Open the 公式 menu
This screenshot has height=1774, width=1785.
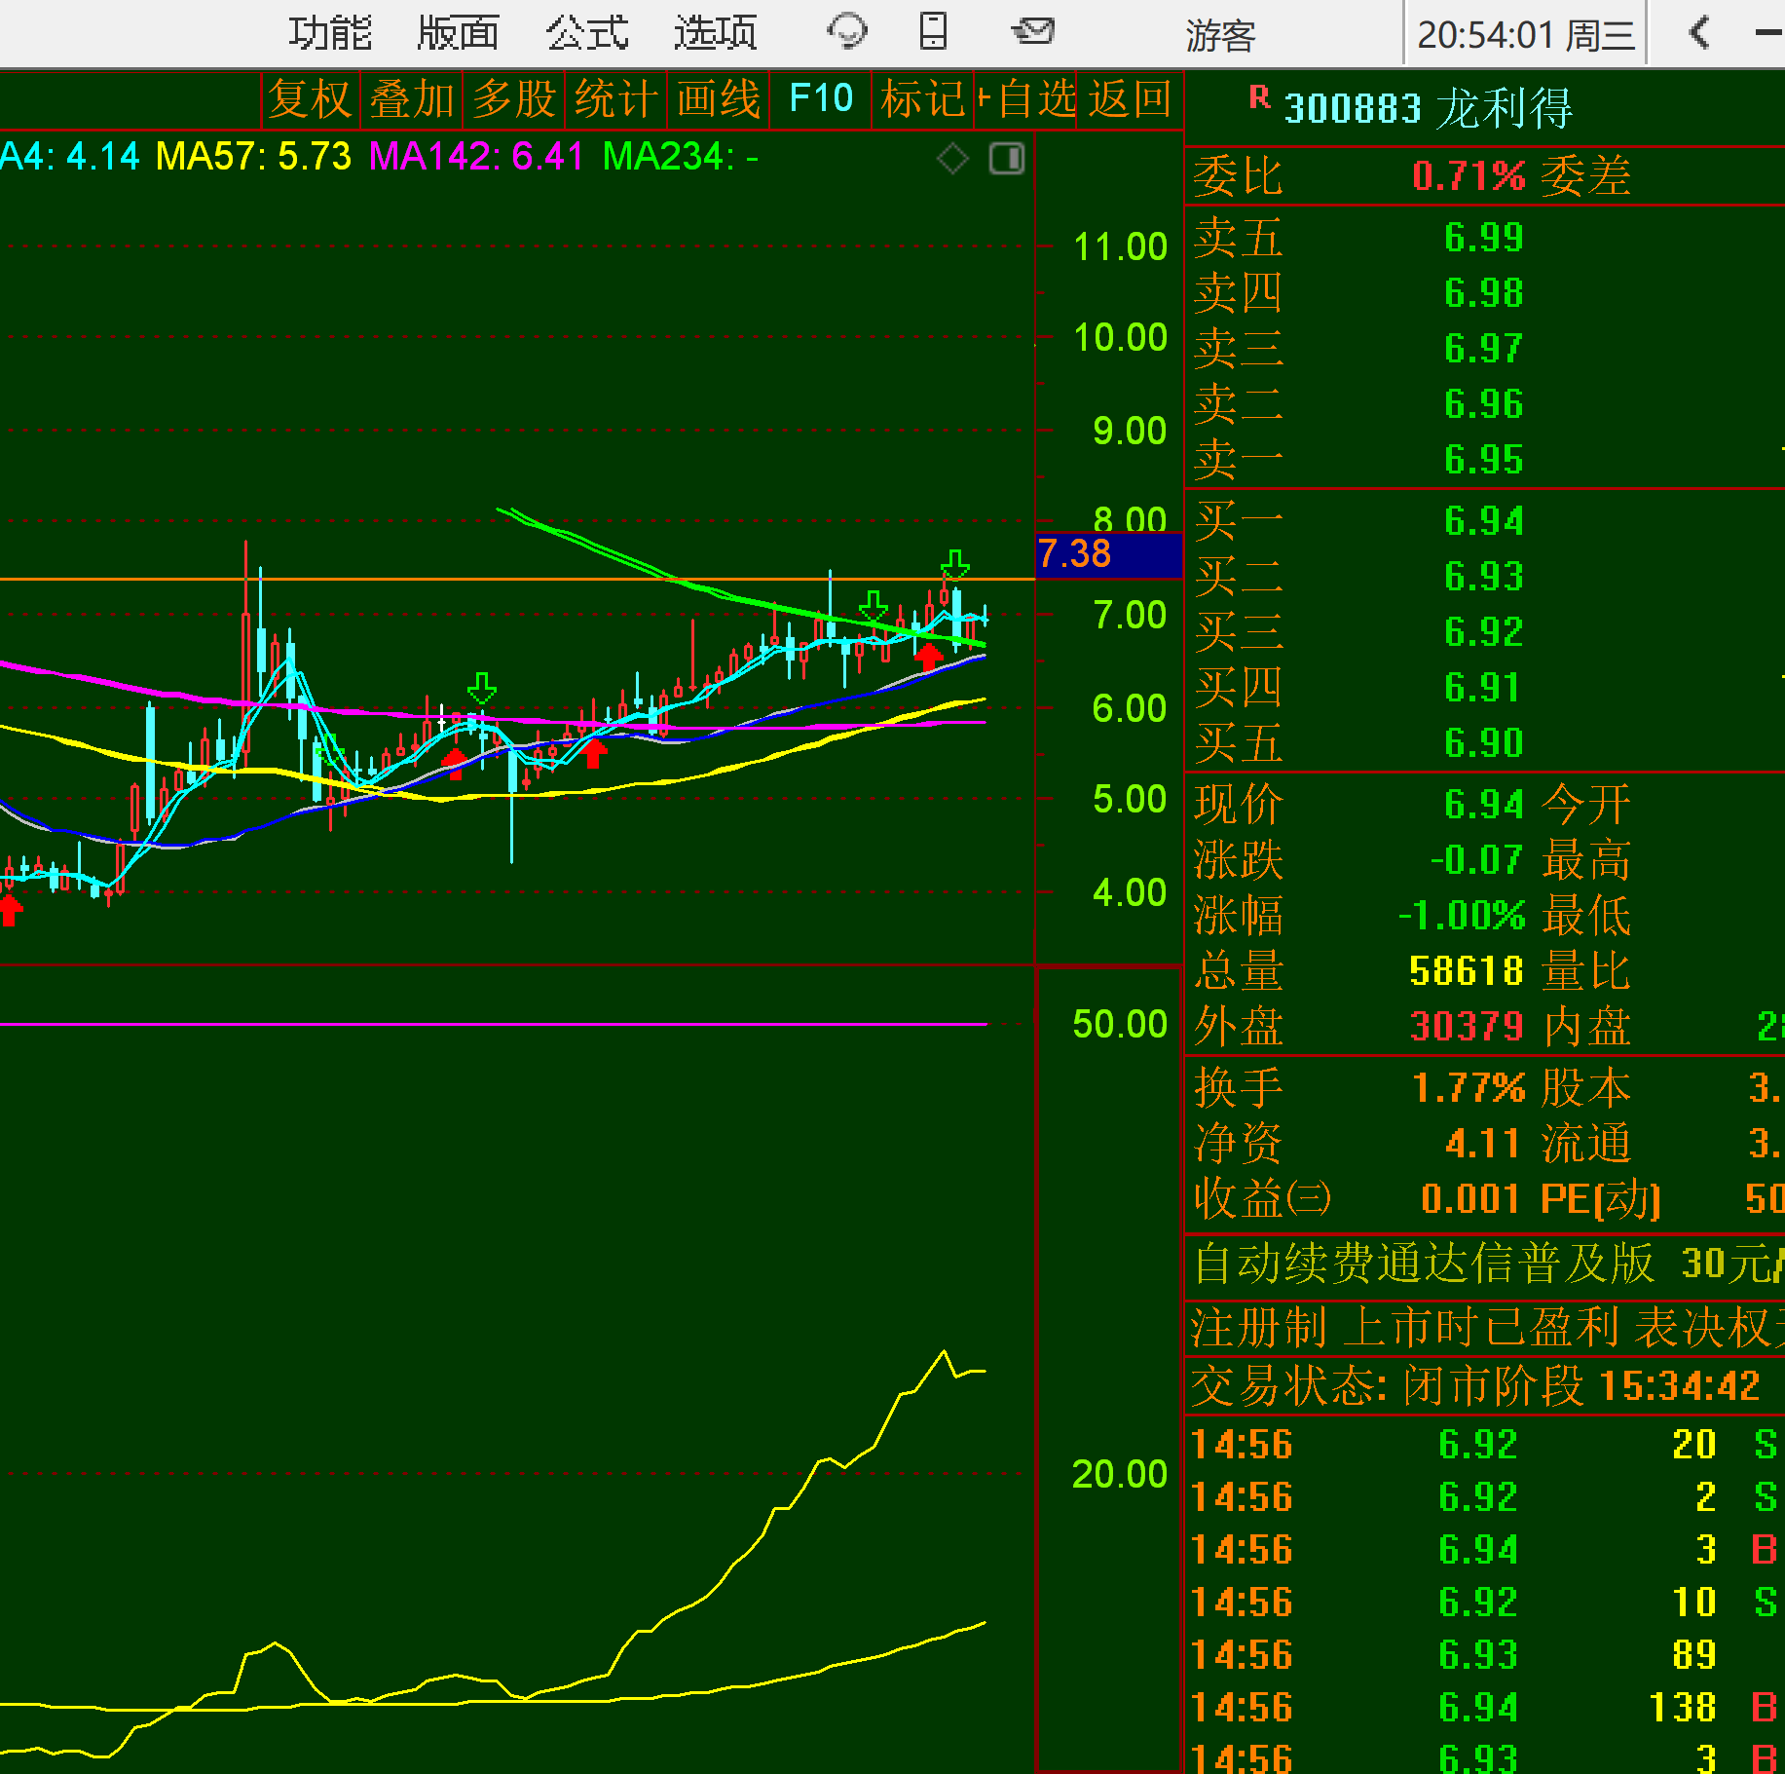click(x=587, y=33)
